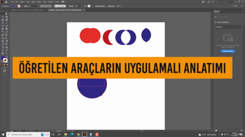Open the File menu
The image size is (245, 137).
13,2
